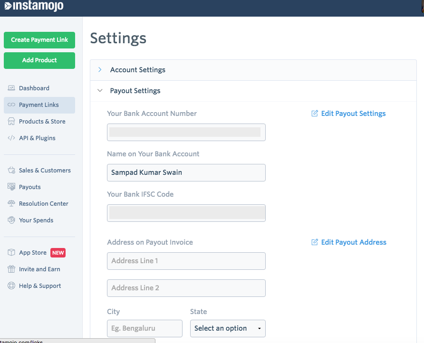The width and height of the screenshot is (424, 343).
Task: Click the Edit Payout Settings link
Action: [x=353, y=114]
